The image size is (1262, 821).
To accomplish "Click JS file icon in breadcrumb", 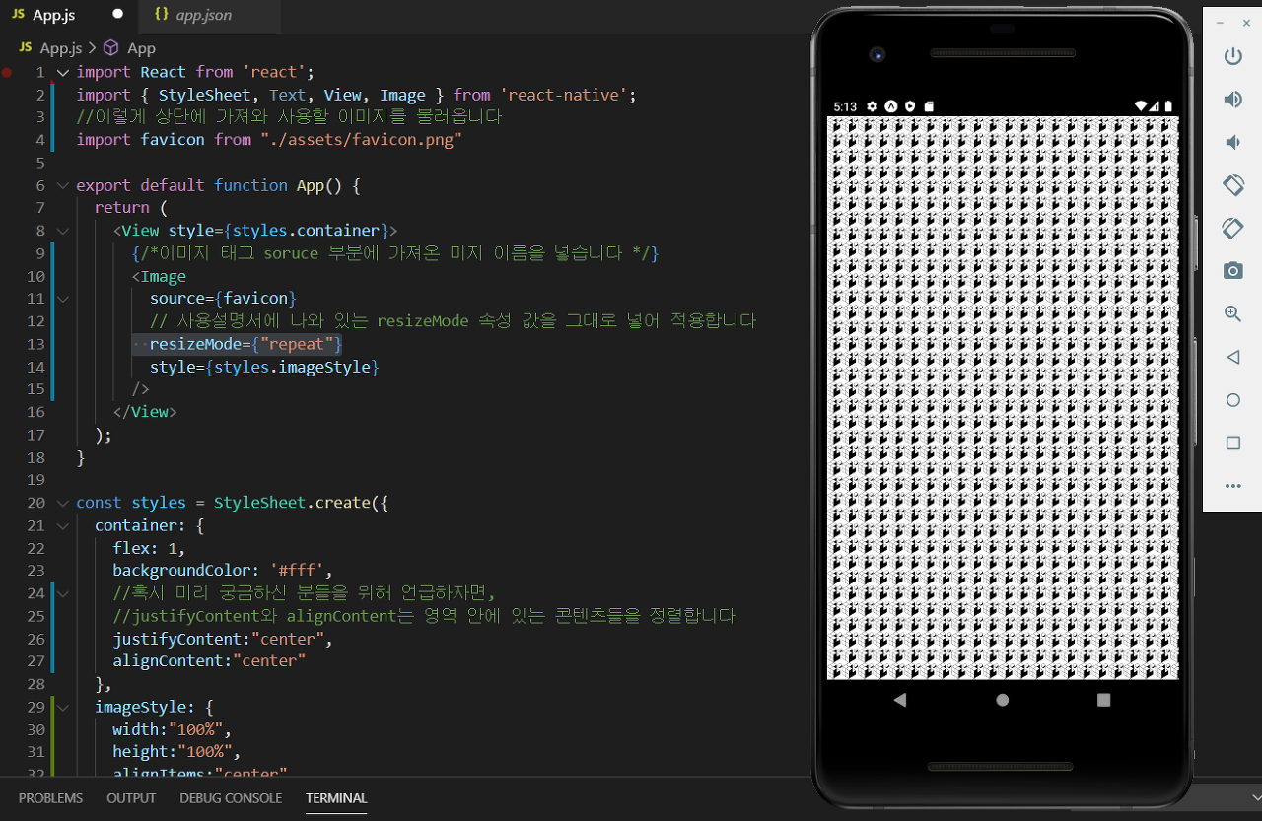I will click(x=26, y=47).
